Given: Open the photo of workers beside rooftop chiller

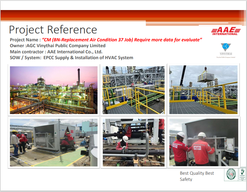Looking at the screenshot, I should click(54, 143).
